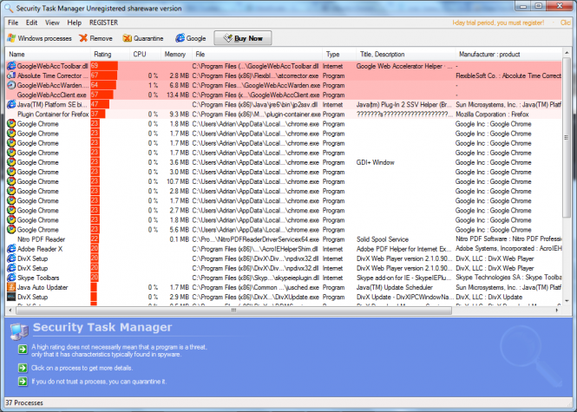Open the File menu

pos(13,23)
